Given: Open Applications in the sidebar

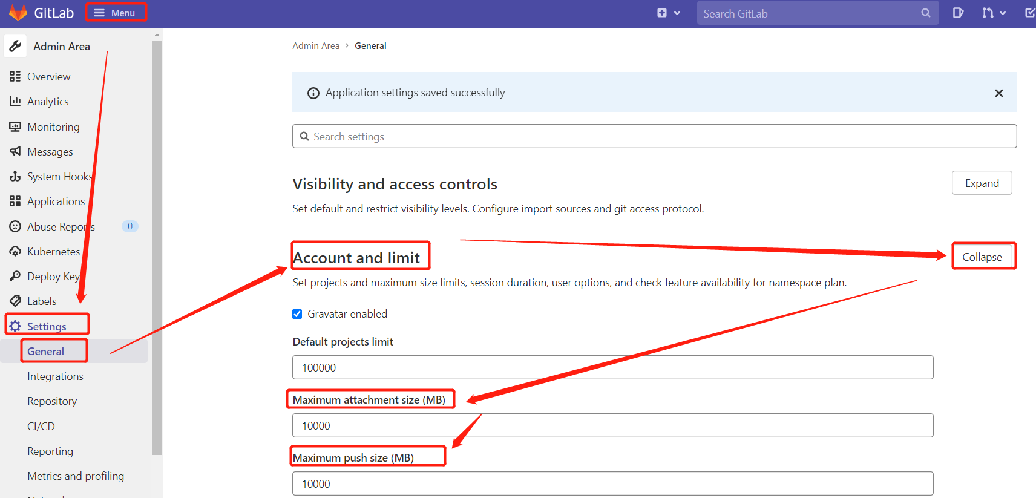Looking at the screenshot, I should pyautogui.click(x=56, y=201).
